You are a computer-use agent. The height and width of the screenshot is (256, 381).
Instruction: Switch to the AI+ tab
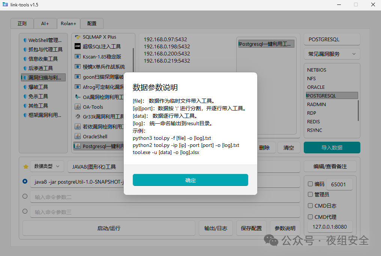[45, 23]
